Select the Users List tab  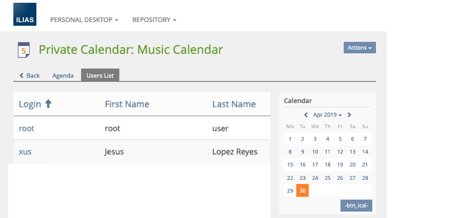[x=100, y=75]
